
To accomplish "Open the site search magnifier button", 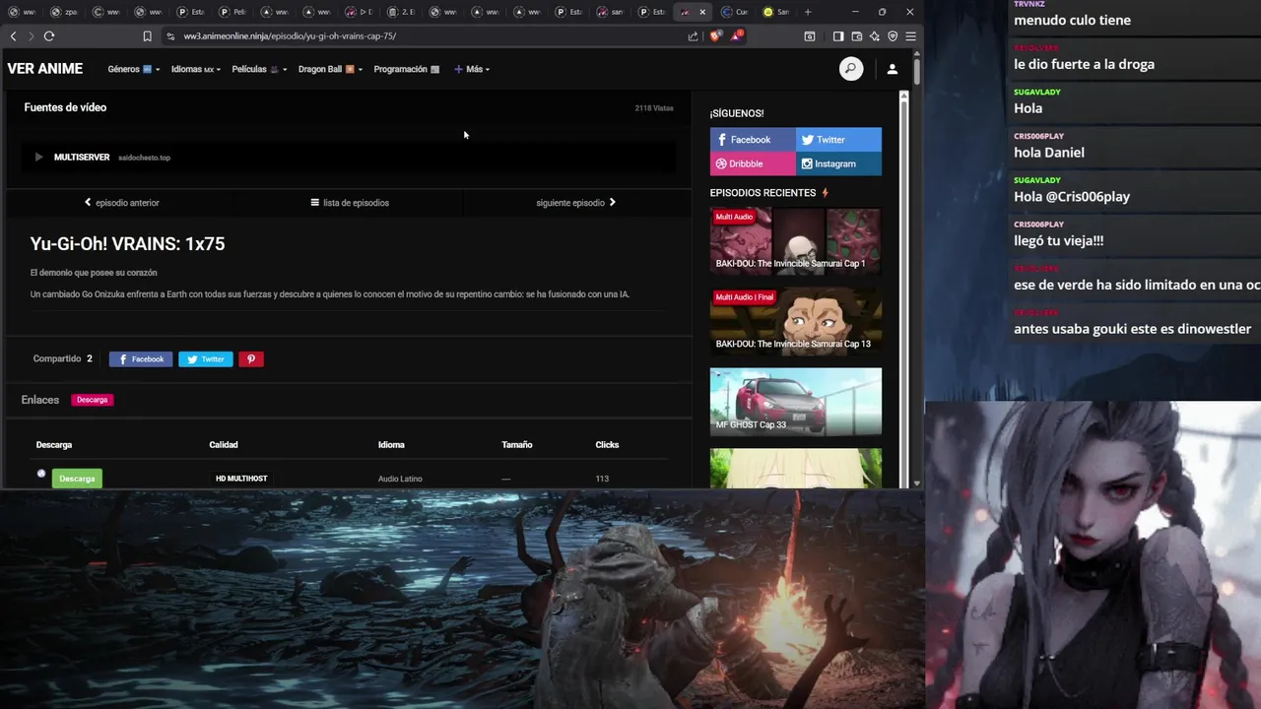I will pyautogui.click(x=851, y=69).
